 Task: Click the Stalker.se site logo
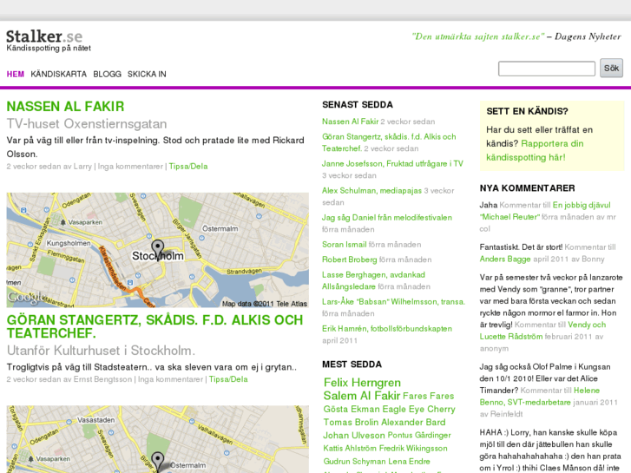44,36
